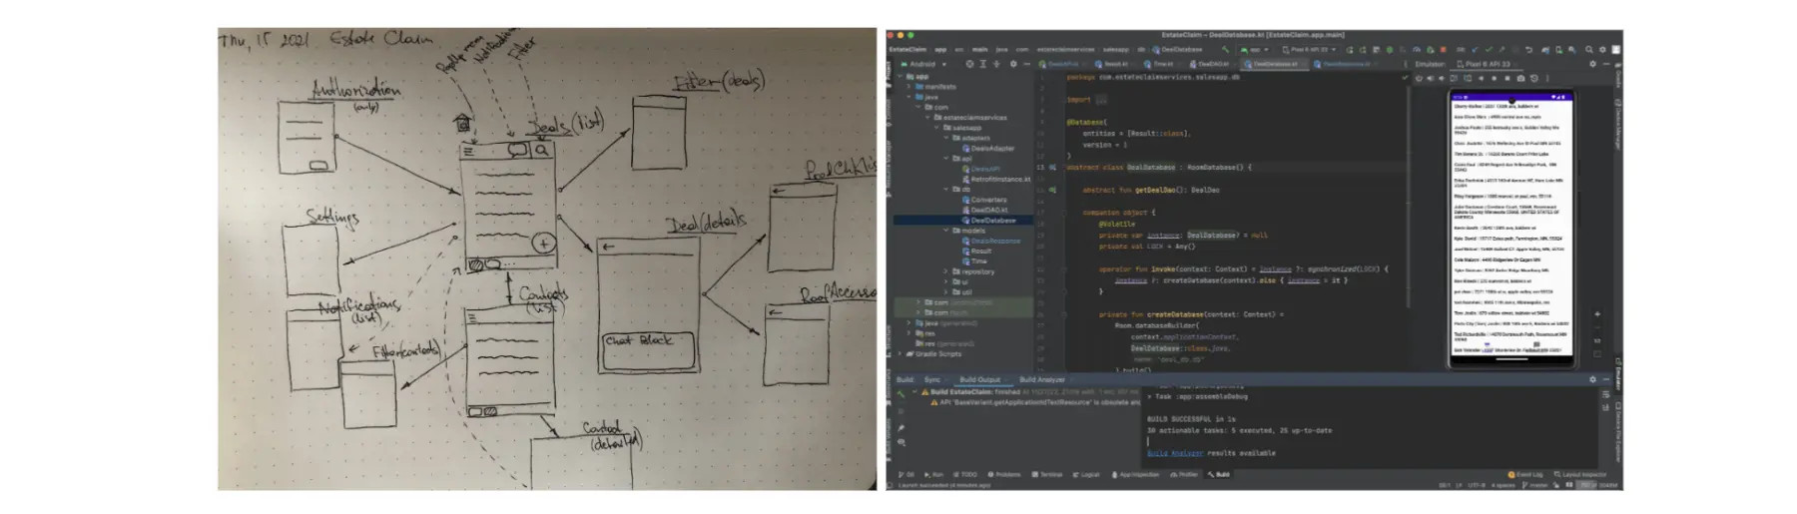Click the emulator back navigation triangle
1797x514 pixels.
pyautogui.click(x=1482, y=78)
